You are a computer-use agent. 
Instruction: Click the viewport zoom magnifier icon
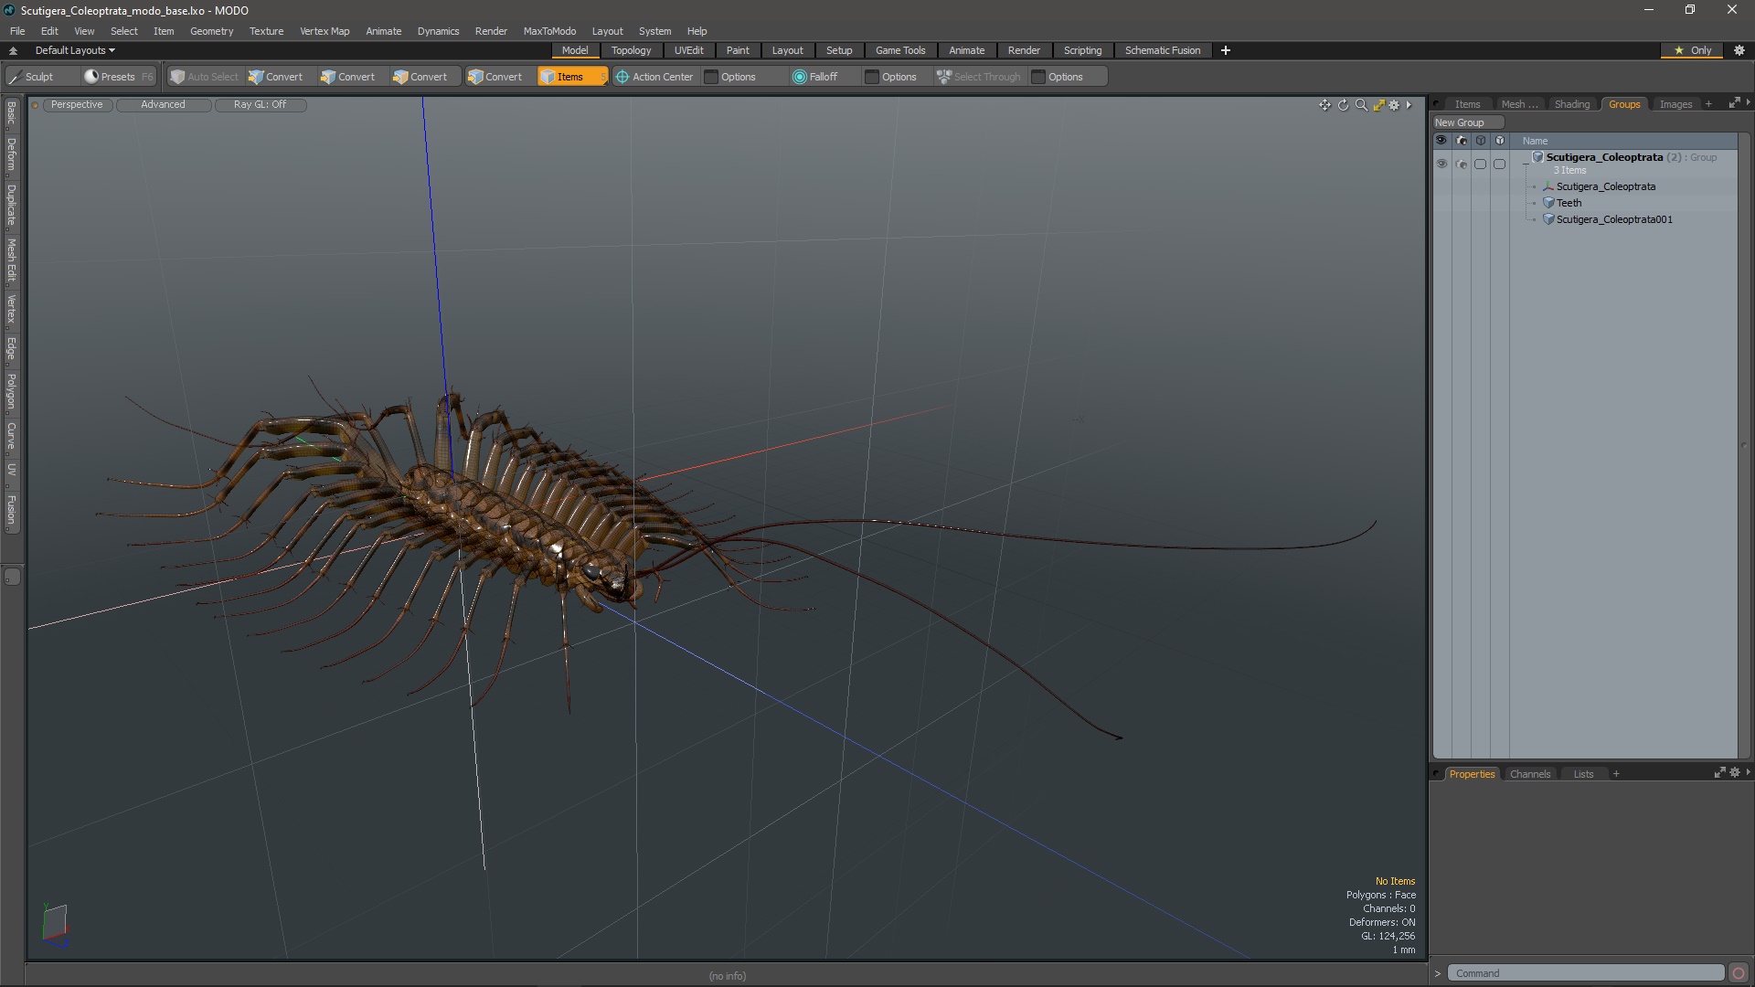click(1361, 105)
